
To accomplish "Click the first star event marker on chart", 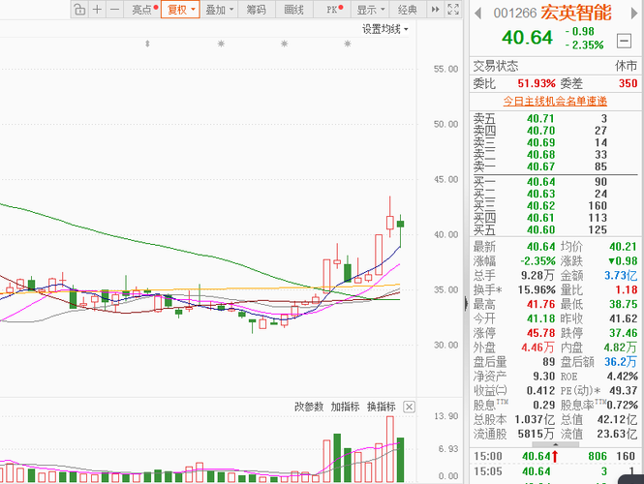I will (221, 44).
